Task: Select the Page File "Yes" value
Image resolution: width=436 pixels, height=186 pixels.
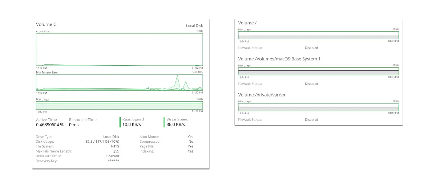Action: [x=191, y=146]
